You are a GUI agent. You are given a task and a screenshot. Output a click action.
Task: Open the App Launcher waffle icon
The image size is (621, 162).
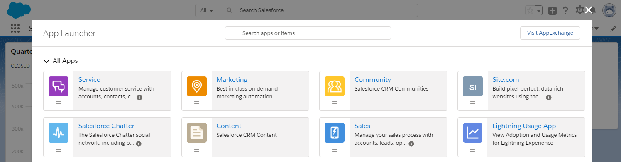(15, 29)
